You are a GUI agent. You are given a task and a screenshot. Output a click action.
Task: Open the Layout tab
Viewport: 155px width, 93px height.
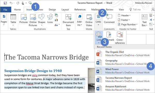[65, 10]
